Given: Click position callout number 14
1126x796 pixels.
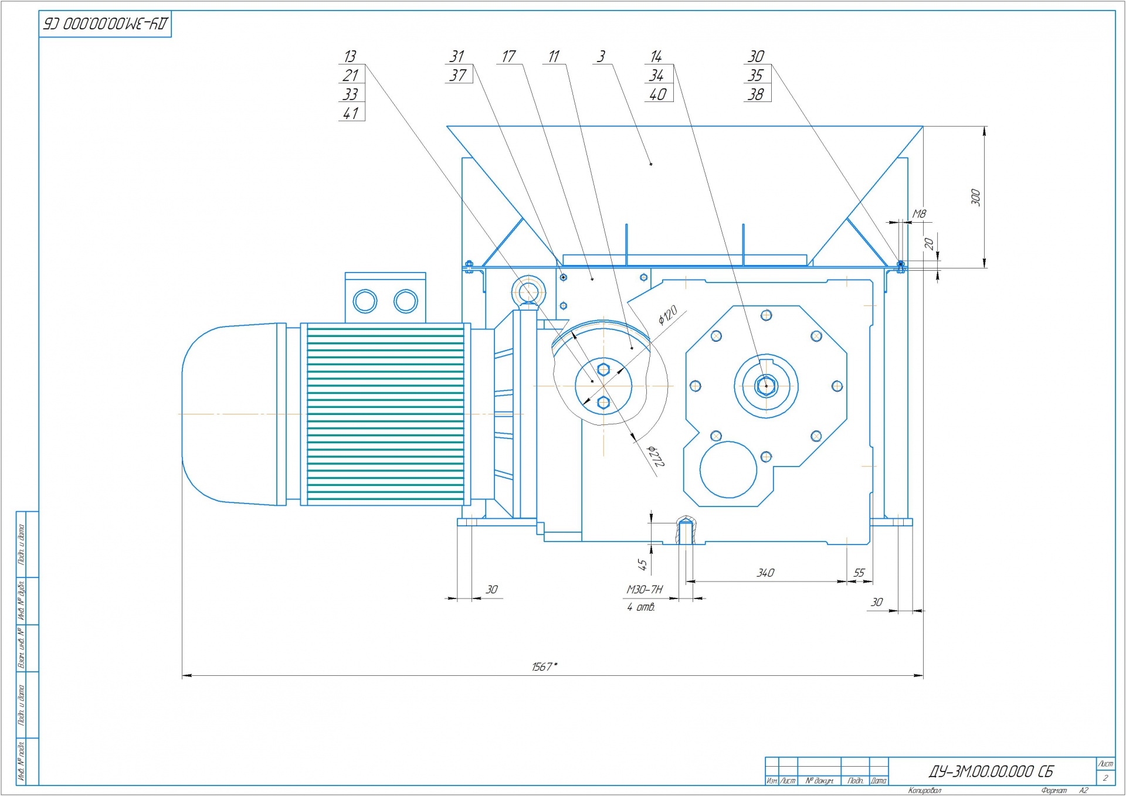Looking at the screenshot, I should tap(656, 56).
